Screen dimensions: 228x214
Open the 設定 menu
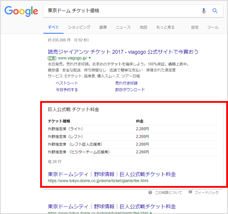195,27
